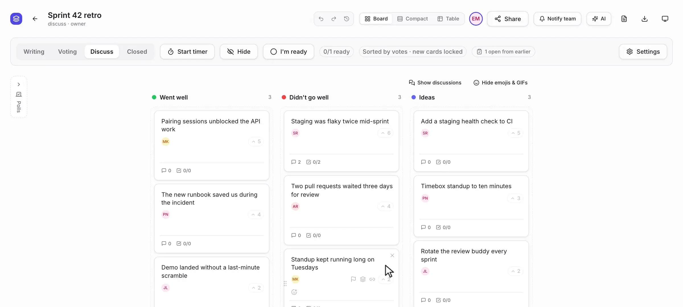This screenshot has width=683, height=307.
Task: Switch to the Writing phase tab
Action: 34,52
